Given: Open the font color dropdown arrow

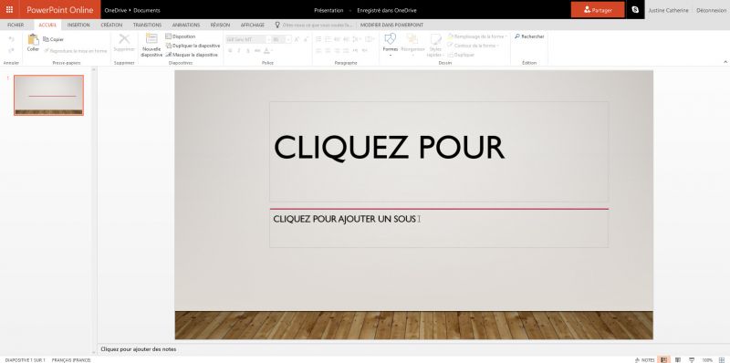Looking at the screenshot, I should [x=271, y=51].
